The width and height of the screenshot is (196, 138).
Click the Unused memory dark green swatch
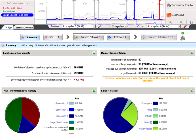pyautogui.click(x=71, y=129)
